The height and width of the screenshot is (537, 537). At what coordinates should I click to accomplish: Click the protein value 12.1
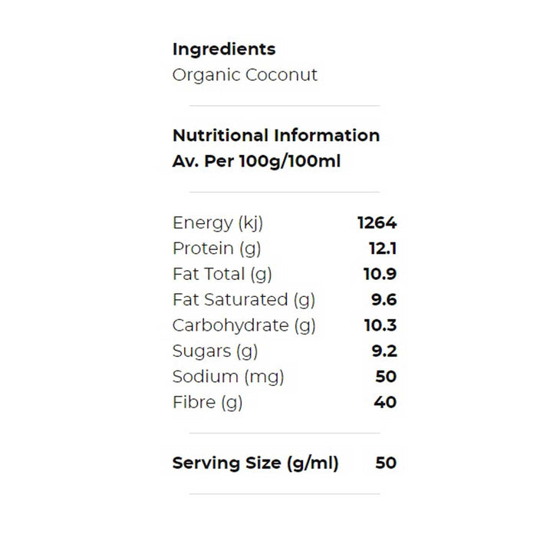pos(382,249)
